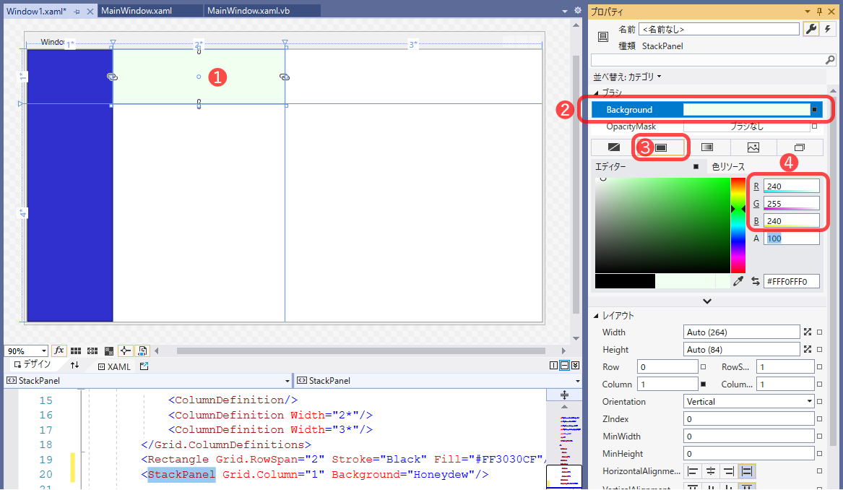This screenshot has height=490, width=843.
Task: Toggle the fx effects button in designer
Action: tap(59, 351)
